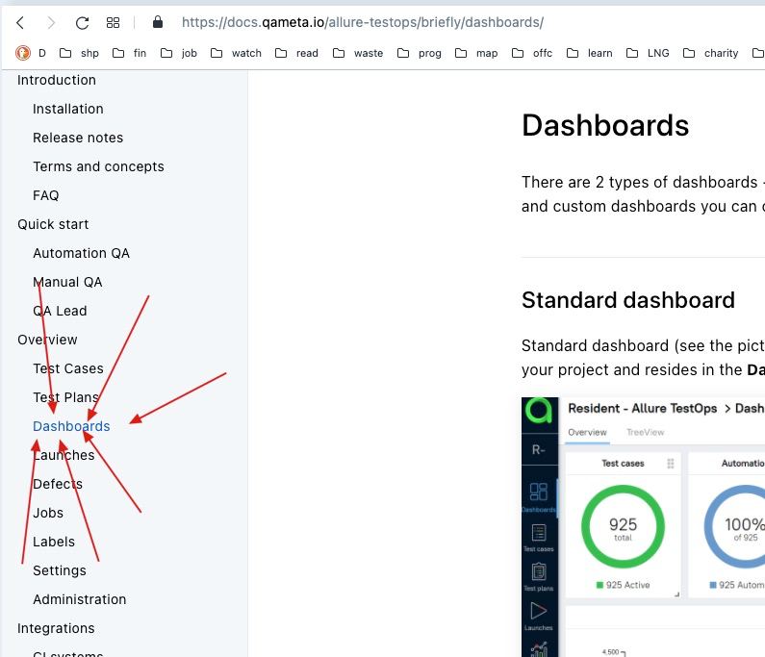Click the Allure green logo in screenshot
Screen dimensions: 765x657
[x=539, y=411]
